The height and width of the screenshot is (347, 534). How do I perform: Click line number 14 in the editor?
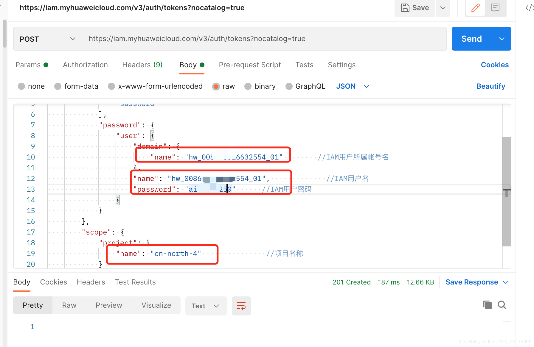coord(31,200)
